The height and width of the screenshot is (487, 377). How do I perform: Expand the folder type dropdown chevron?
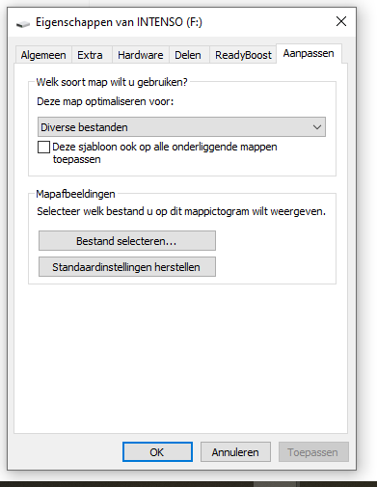click(x=317, y=127)
